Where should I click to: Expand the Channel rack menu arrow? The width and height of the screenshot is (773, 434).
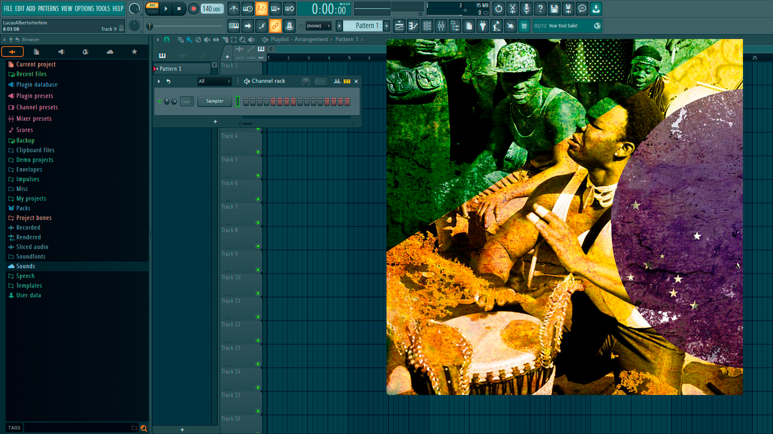click(158, 81)
